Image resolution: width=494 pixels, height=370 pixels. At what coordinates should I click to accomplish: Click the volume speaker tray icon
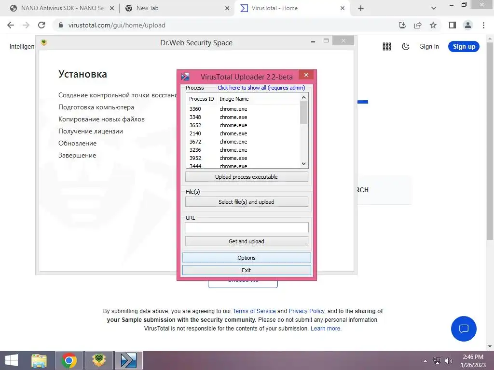449,361
